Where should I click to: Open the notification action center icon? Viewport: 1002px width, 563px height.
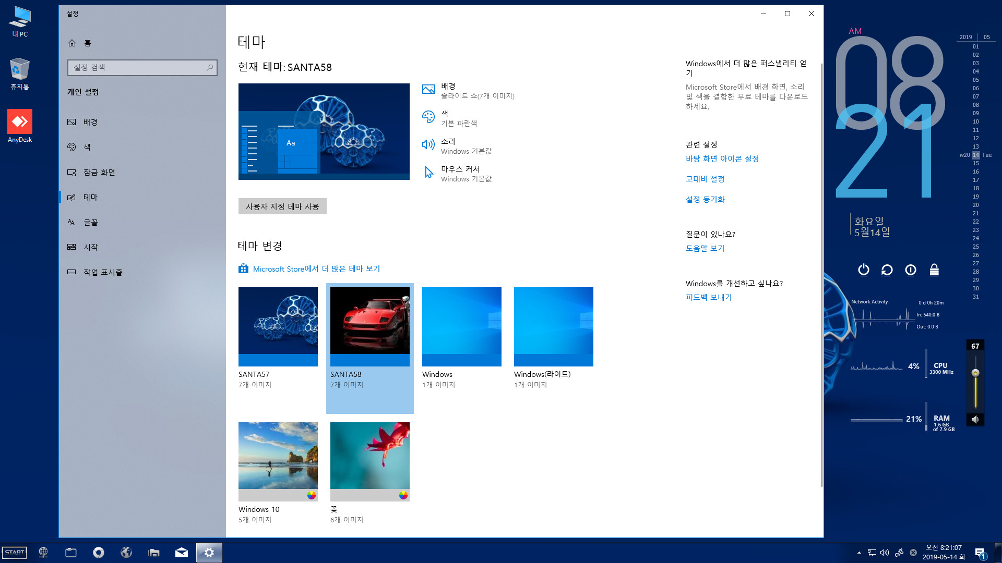click(980, 553)
